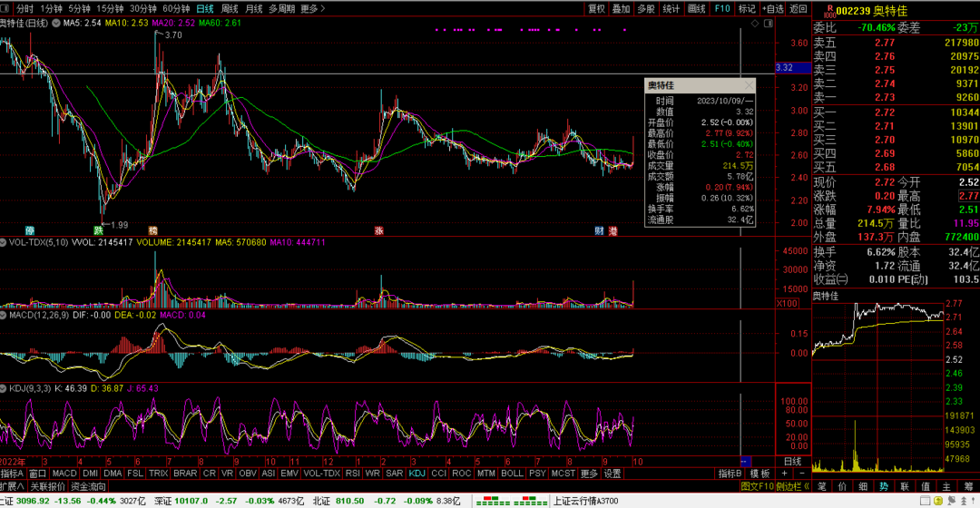Click the 停 event marker on the chart

[x=29, y=230]
